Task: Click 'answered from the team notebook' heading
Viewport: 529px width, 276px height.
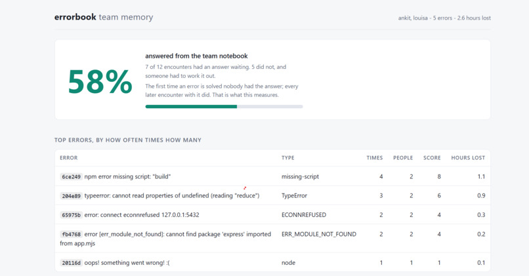Action: [x=196, y=56]
